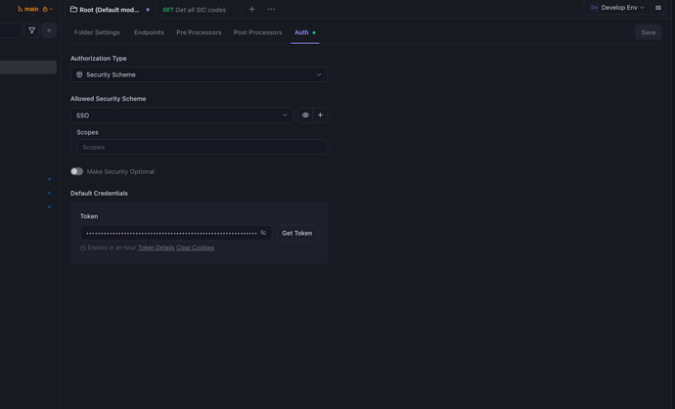Viewport: 675px width, 409px height.
Task: Add a new security scheme with plus
Action: click(x=320, y=115)
